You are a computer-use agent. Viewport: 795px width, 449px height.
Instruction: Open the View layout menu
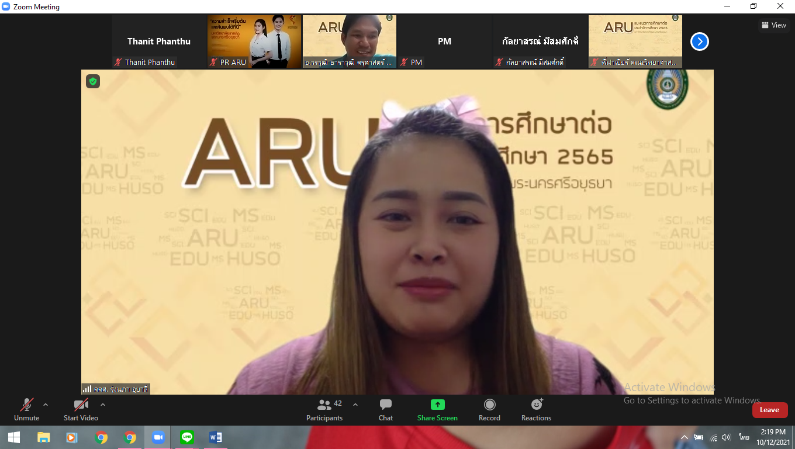coord(774,25)
